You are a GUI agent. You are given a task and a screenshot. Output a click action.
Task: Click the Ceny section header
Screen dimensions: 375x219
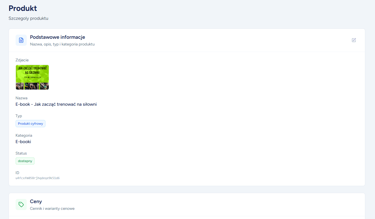36,201
